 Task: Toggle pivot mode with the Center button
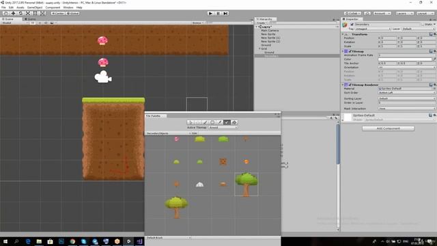(57, 14)
